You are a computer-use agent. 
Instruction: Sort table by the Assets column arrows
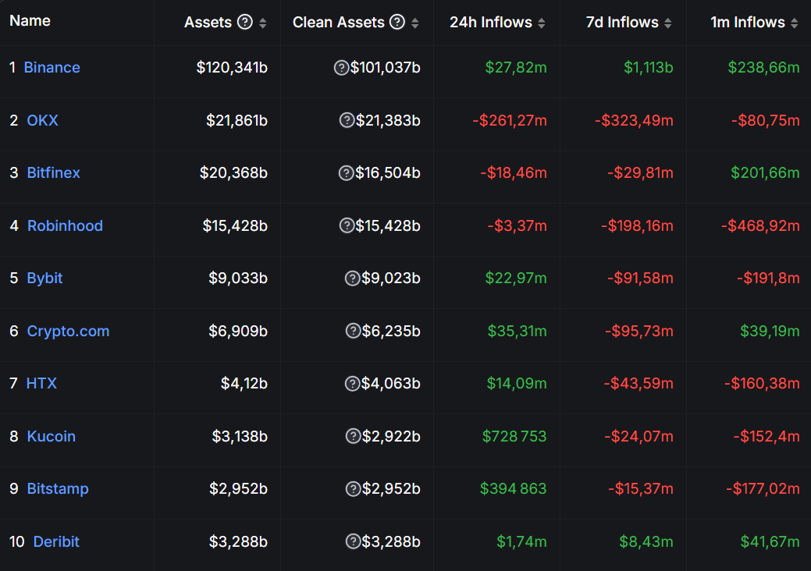[x=262, y=23]
